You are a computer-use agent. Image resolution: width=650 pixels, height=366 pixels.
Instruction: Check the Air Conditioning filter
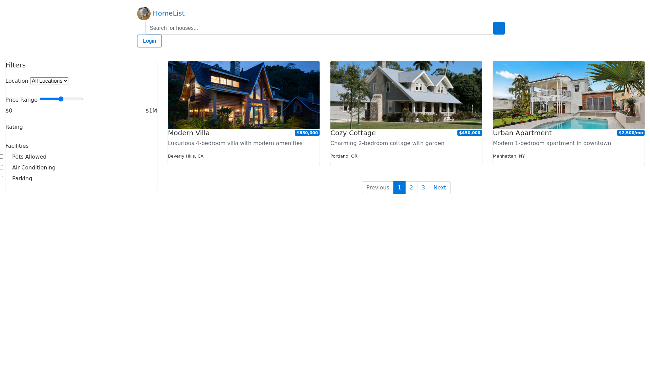2,167
